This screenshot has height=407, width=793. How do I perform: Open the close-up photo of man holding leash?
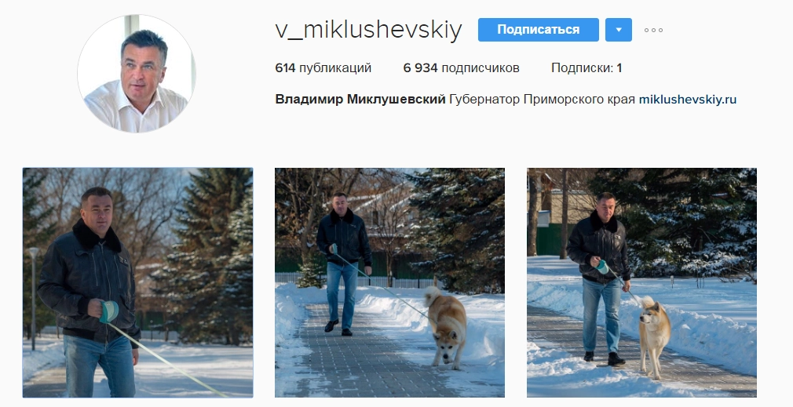pyautogui.click(x=137, y=283)
